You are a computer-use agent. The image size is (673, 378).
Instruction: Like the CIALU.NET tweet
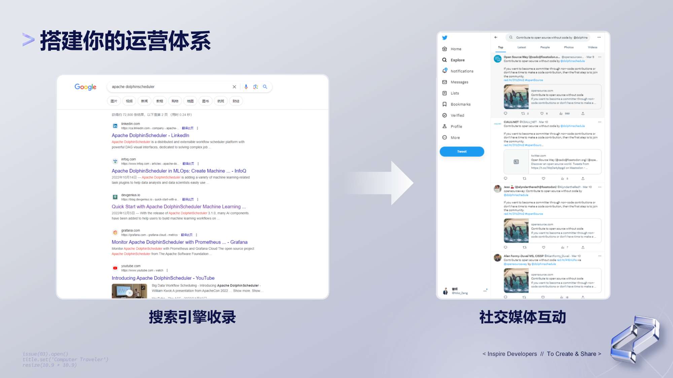pos(543,178)
